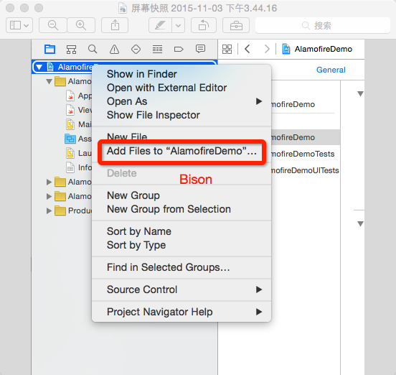Screen dimensions: 396x375
Task: Click AlamofireDemo in the jump bar
Action: pyautogui.click(x=324, y=49)
